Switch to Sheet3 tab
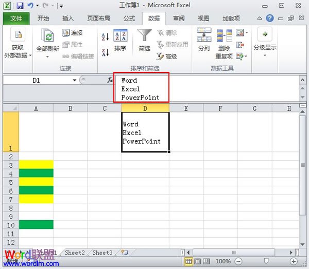Screen dimensions: 309x269 point(102,253)
